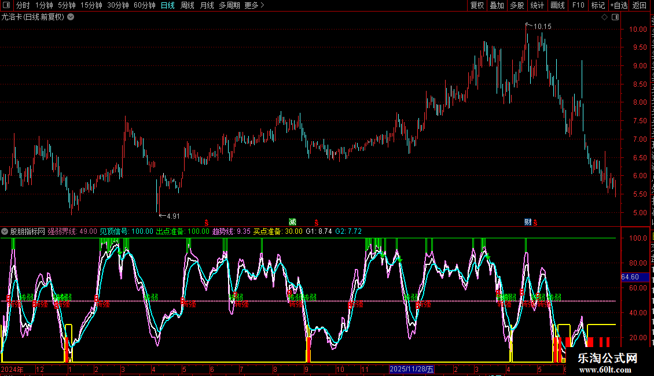
Task: Click the 尤洛卡(日线.前复权) chart title
Action: (x=33, y=17)
